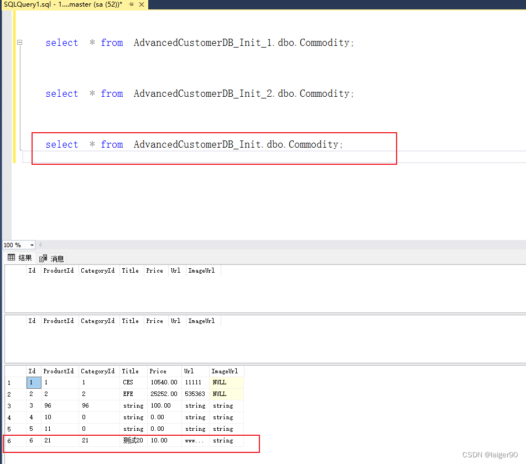Collapse the first SELECT statement region
Viewport: 526px width, 464px height.
19,42
